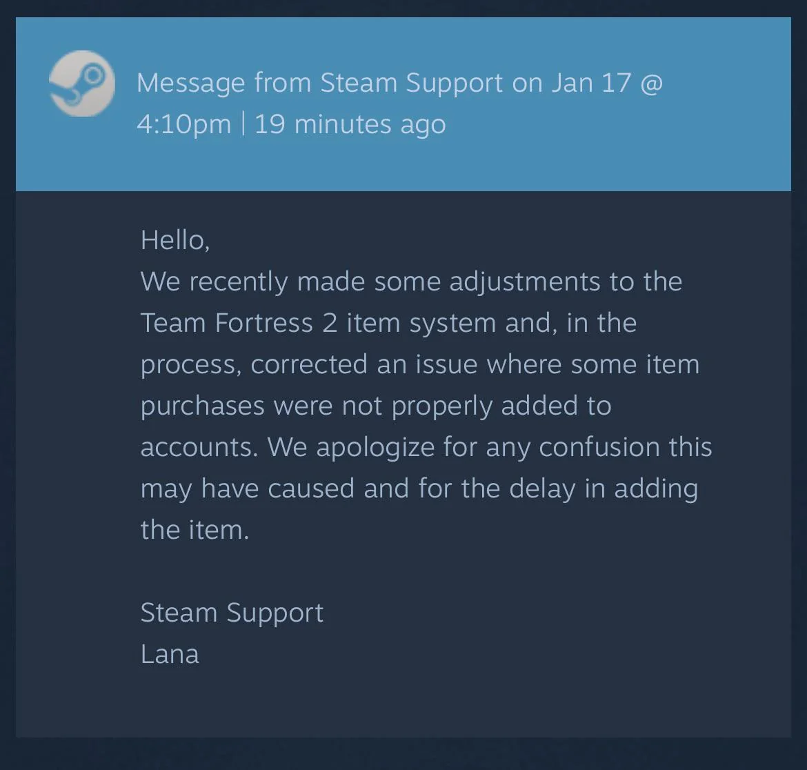Click the "@" symbol in the header
The height and width of the screenshot is (770, 807).
pos(652,83)
